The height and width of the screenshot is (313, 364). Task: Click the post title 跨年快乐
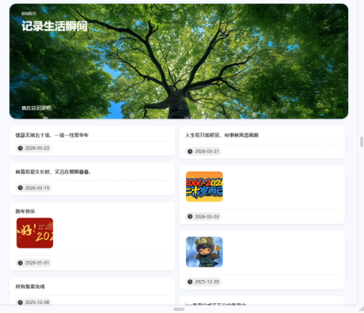click(25, 212)
